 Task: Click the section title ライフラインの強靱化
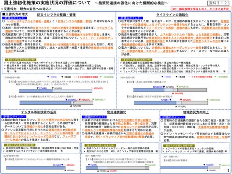pyautogui.click(x=172, y=15)
